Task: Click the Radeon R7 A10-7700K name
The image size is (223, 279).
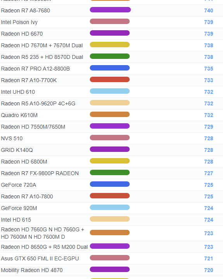Action: (29, 80)
